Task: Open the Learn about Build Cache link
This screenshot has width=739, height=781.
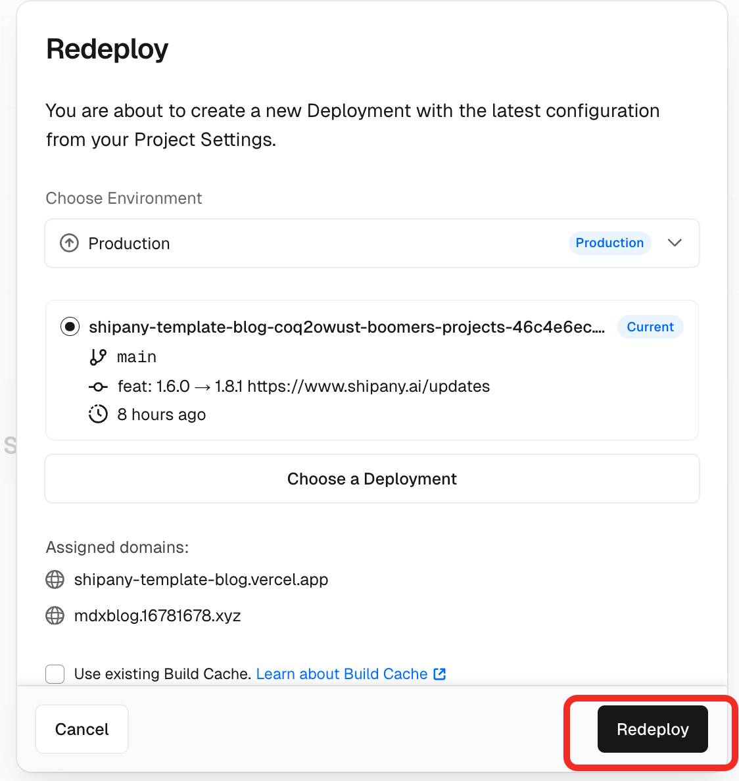Action: coord(342,674)
